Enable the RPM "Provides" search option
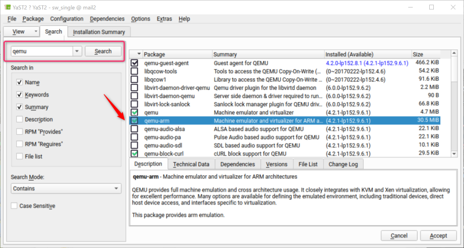464x248 pixels. pos(20,132)
